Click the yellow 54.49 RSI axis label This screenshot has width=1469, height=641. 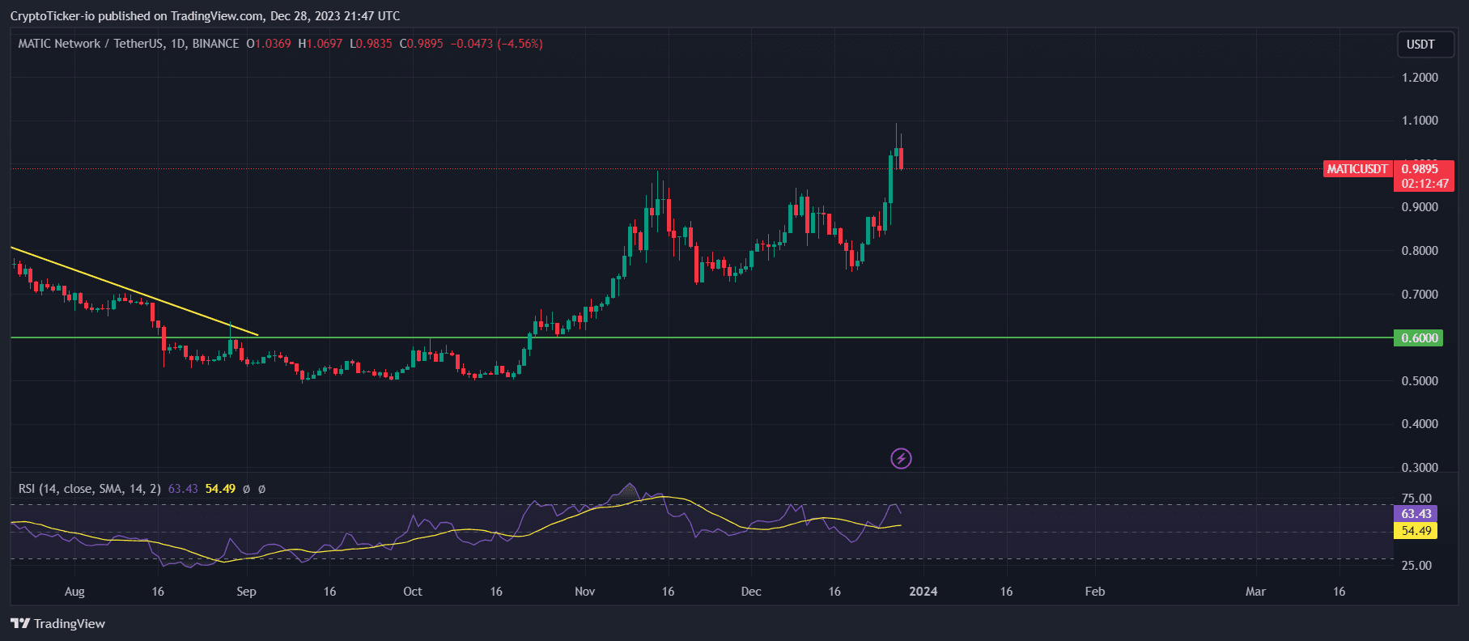[1416, 531]
